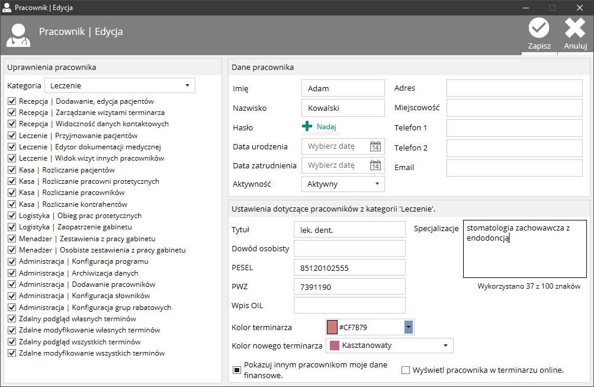Screen dimensions: 594x387
Task: Toggle Leczenie Widok wizyt innych pracowników
Action: coord(12,158)
